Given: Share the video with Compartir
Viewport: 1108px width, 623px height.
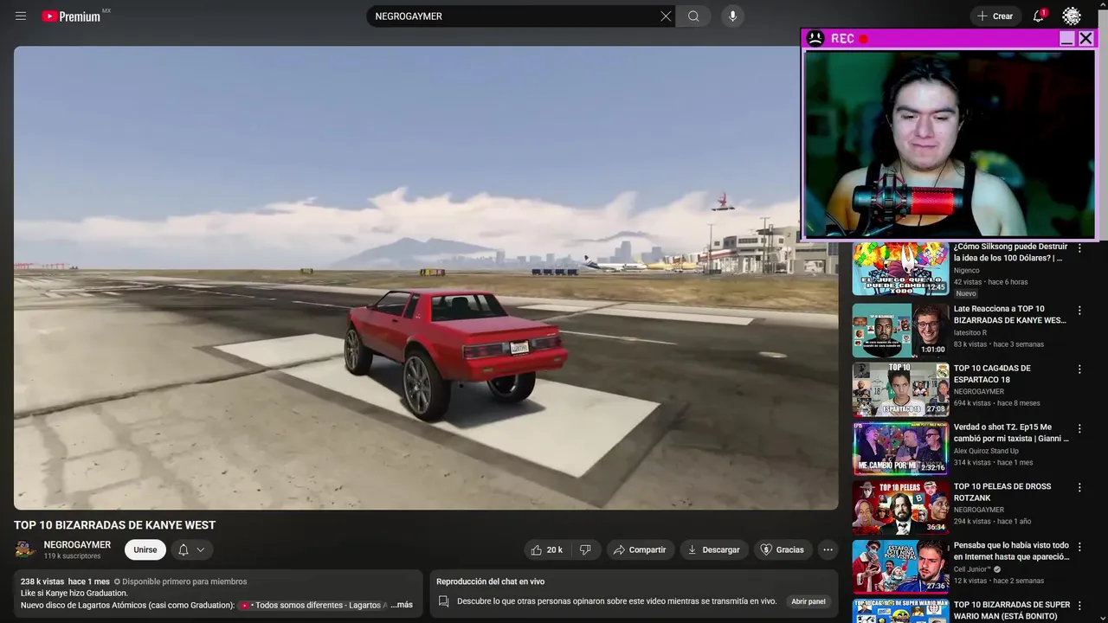Looking at the screenshot, I should [640, 549].
